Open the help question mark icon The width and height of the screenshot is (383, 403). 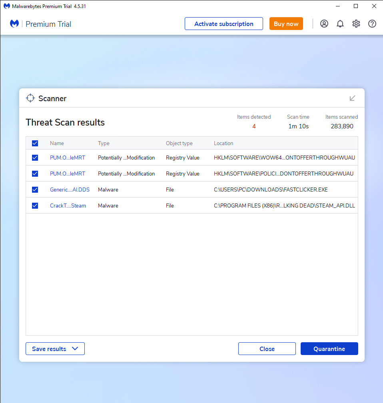(x=372, y=24)
